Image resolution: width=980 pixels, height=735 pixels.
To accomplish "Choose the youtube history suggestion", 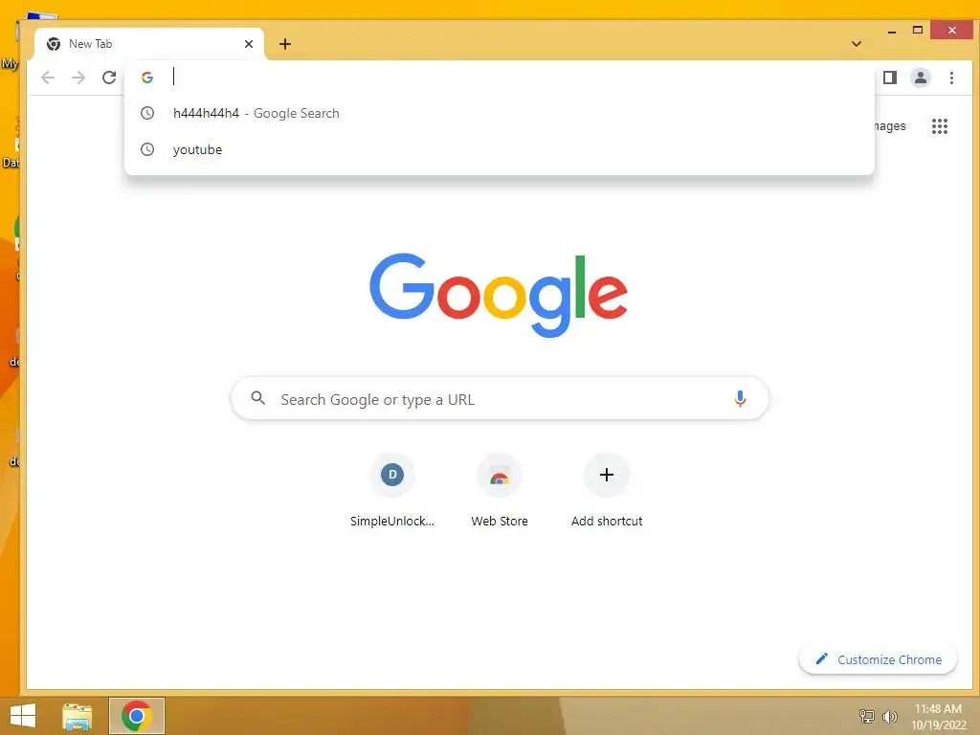I will tap(500, 149).
